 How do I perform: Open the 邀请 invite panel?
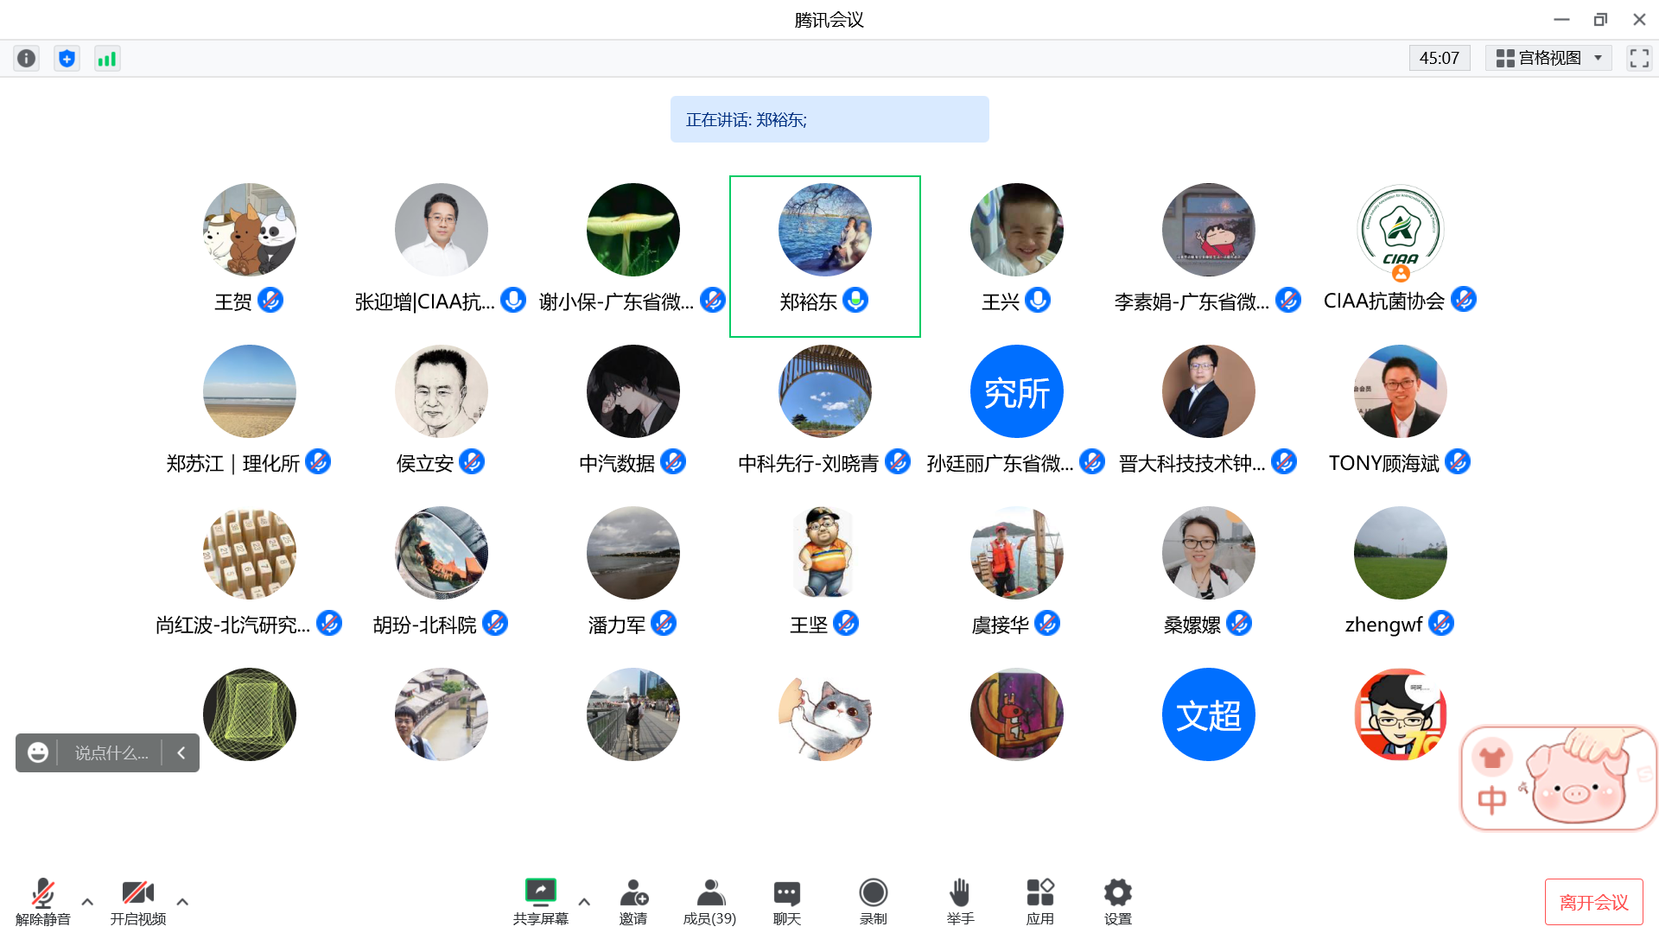tap(633, 902)
